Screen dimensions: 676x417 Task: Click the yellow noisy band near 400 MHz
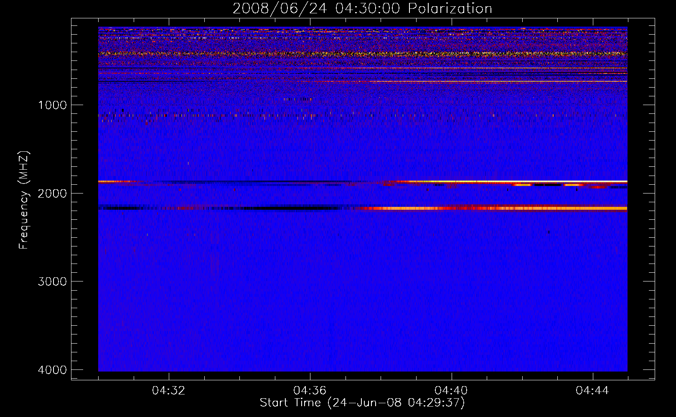[x=363, y=54]
